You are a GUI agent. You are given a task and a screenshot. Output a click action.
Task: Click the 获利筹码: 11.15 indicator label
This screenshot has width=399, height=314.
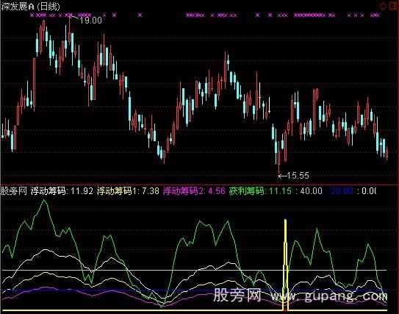[260, 190]
